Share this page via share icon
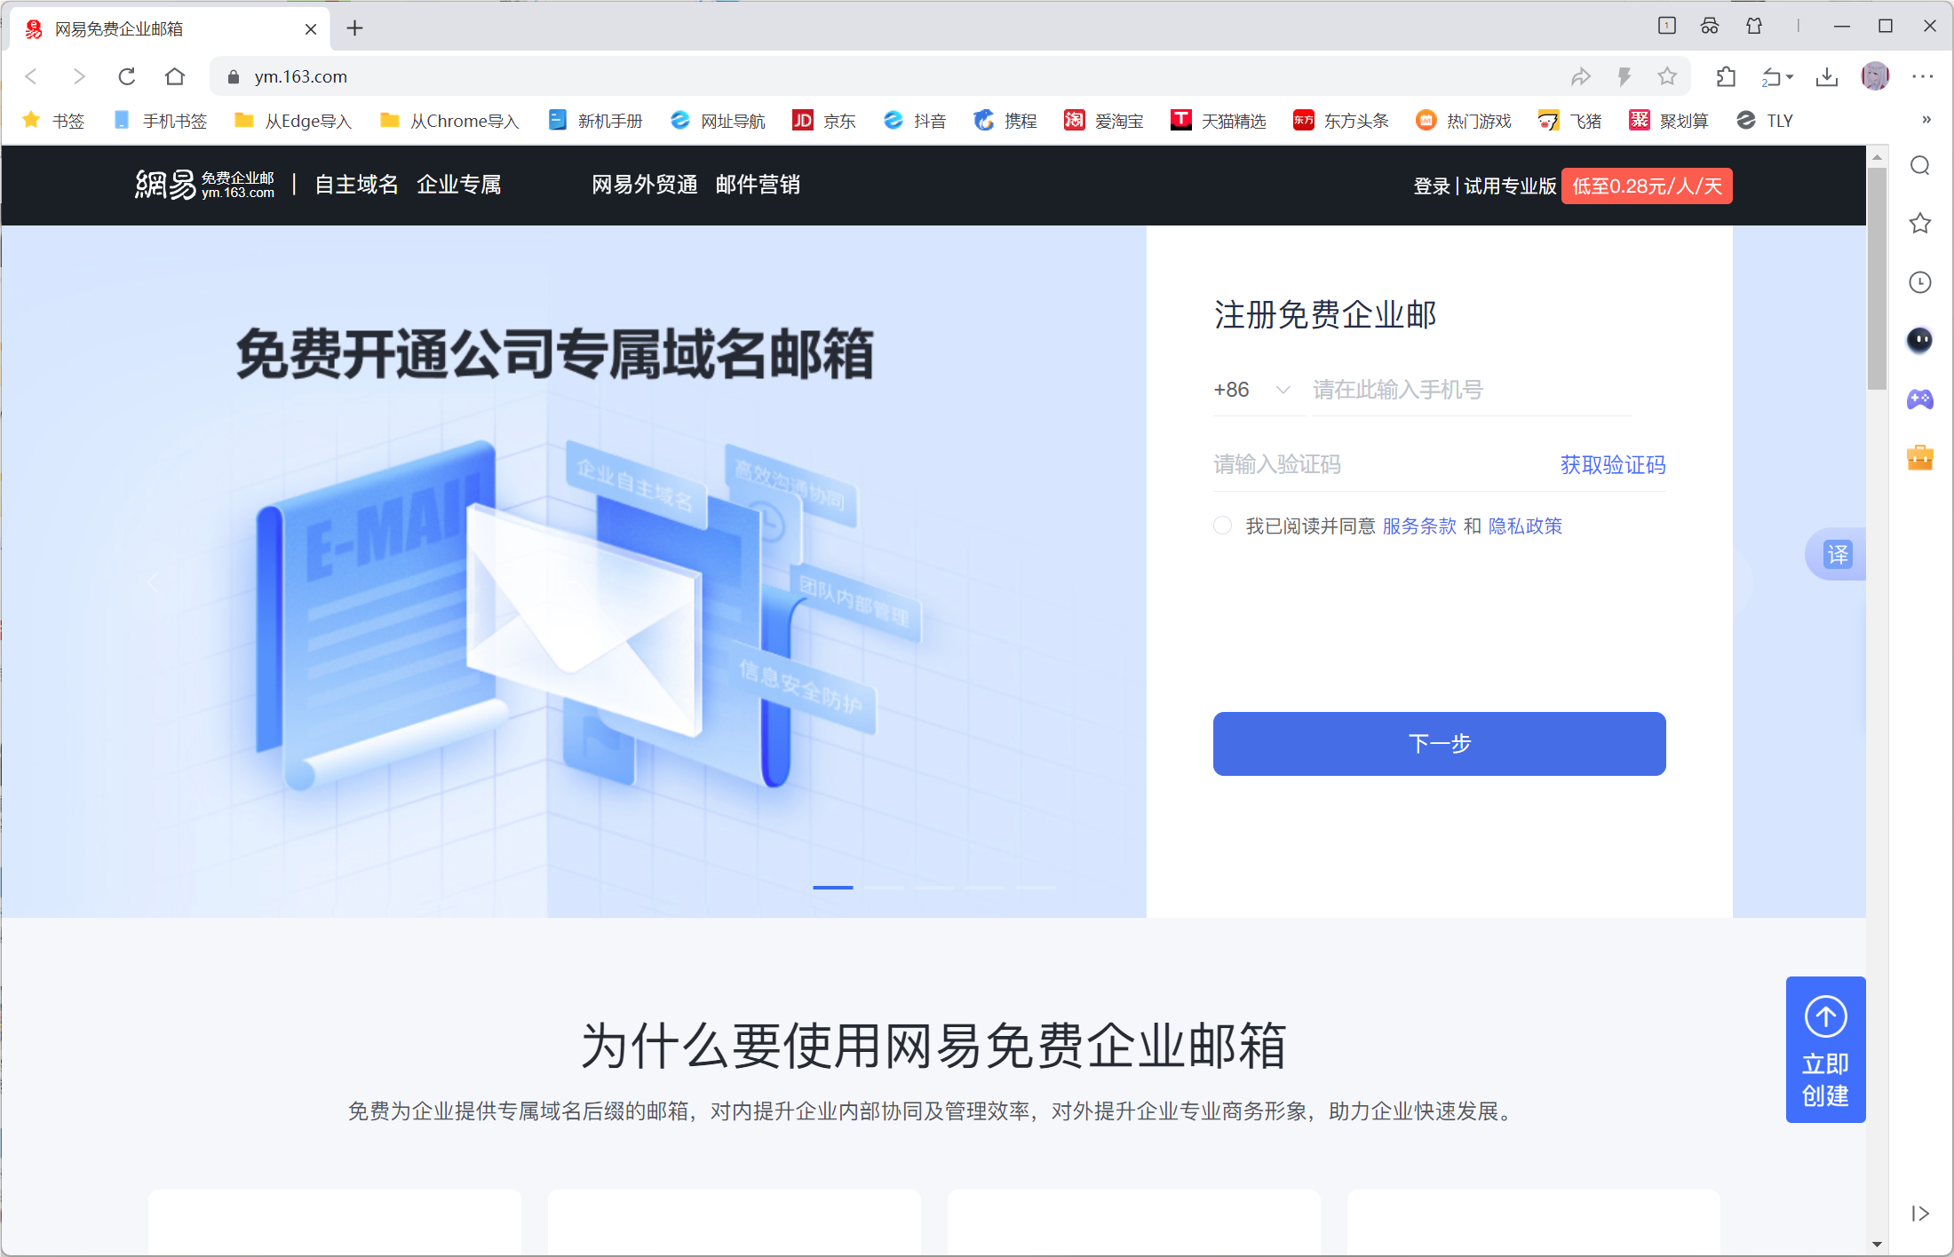The image size is (1954, 1257). 1580,77
